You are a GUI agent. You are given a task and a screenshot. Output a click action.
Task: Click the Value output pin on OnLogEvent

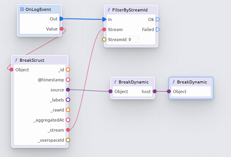62,29
